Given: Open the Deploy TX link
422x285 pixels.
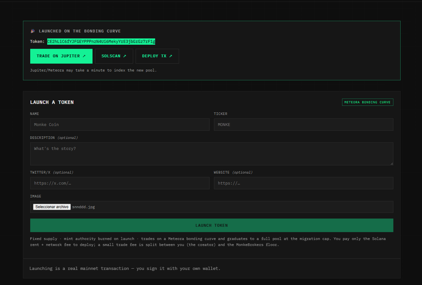Looking at the screenshot, I should coord(157,56).
